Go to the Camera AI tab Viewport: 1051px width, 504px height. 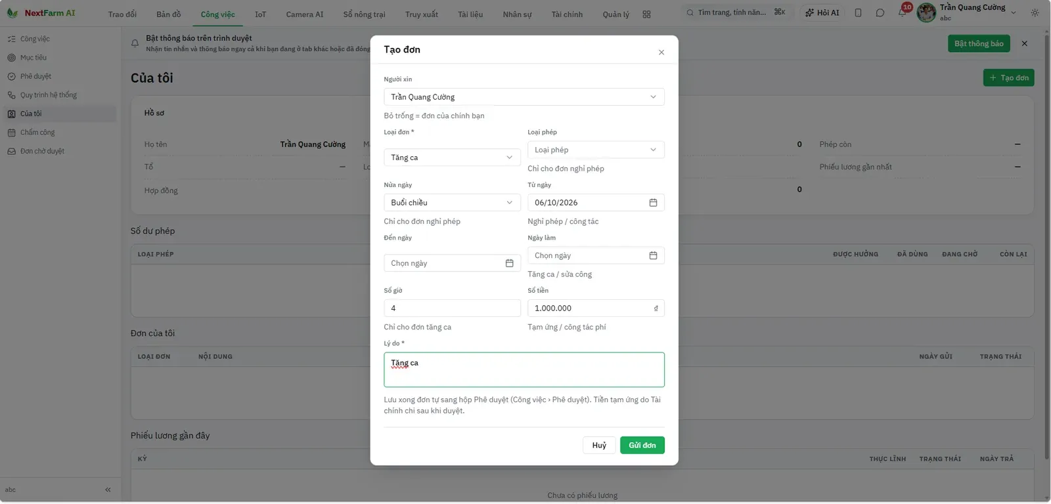[305, 14]
